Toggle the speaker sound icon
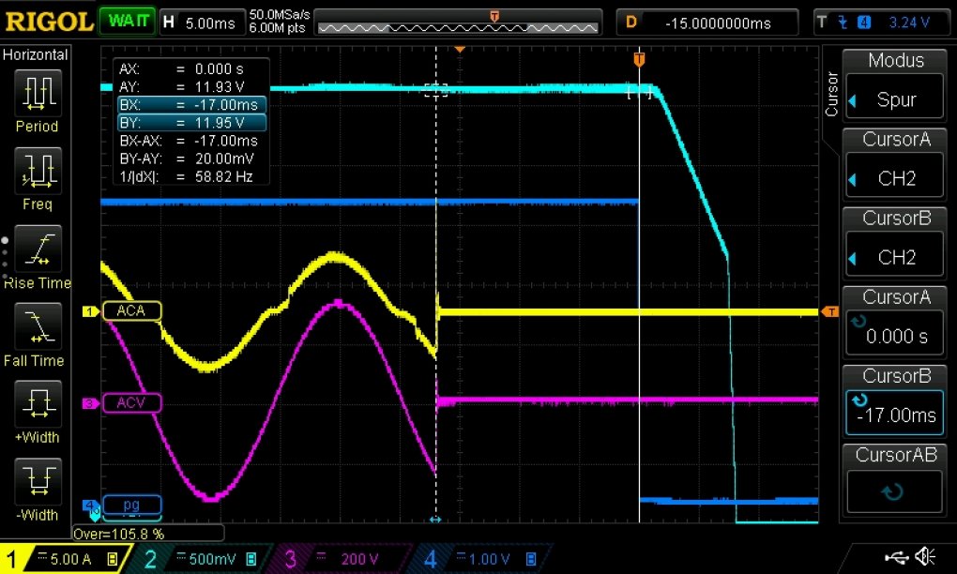 [925, 556]
